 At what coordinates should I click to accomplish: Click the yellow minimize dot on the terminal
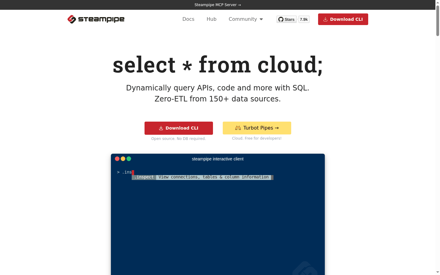(123, 159)
